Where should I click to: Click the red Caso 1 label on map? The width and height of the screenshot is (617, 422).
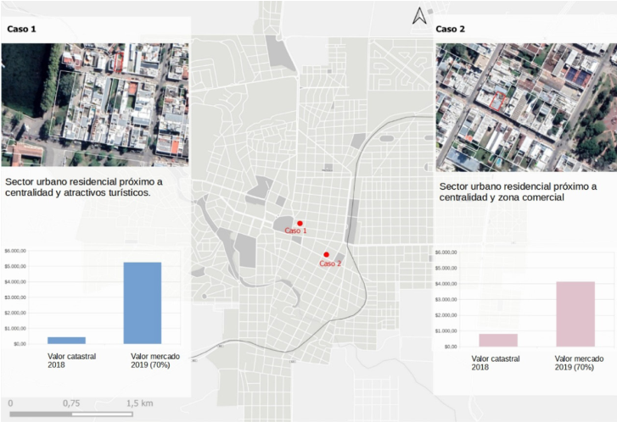pyautogui.click(x=294, y=231)
